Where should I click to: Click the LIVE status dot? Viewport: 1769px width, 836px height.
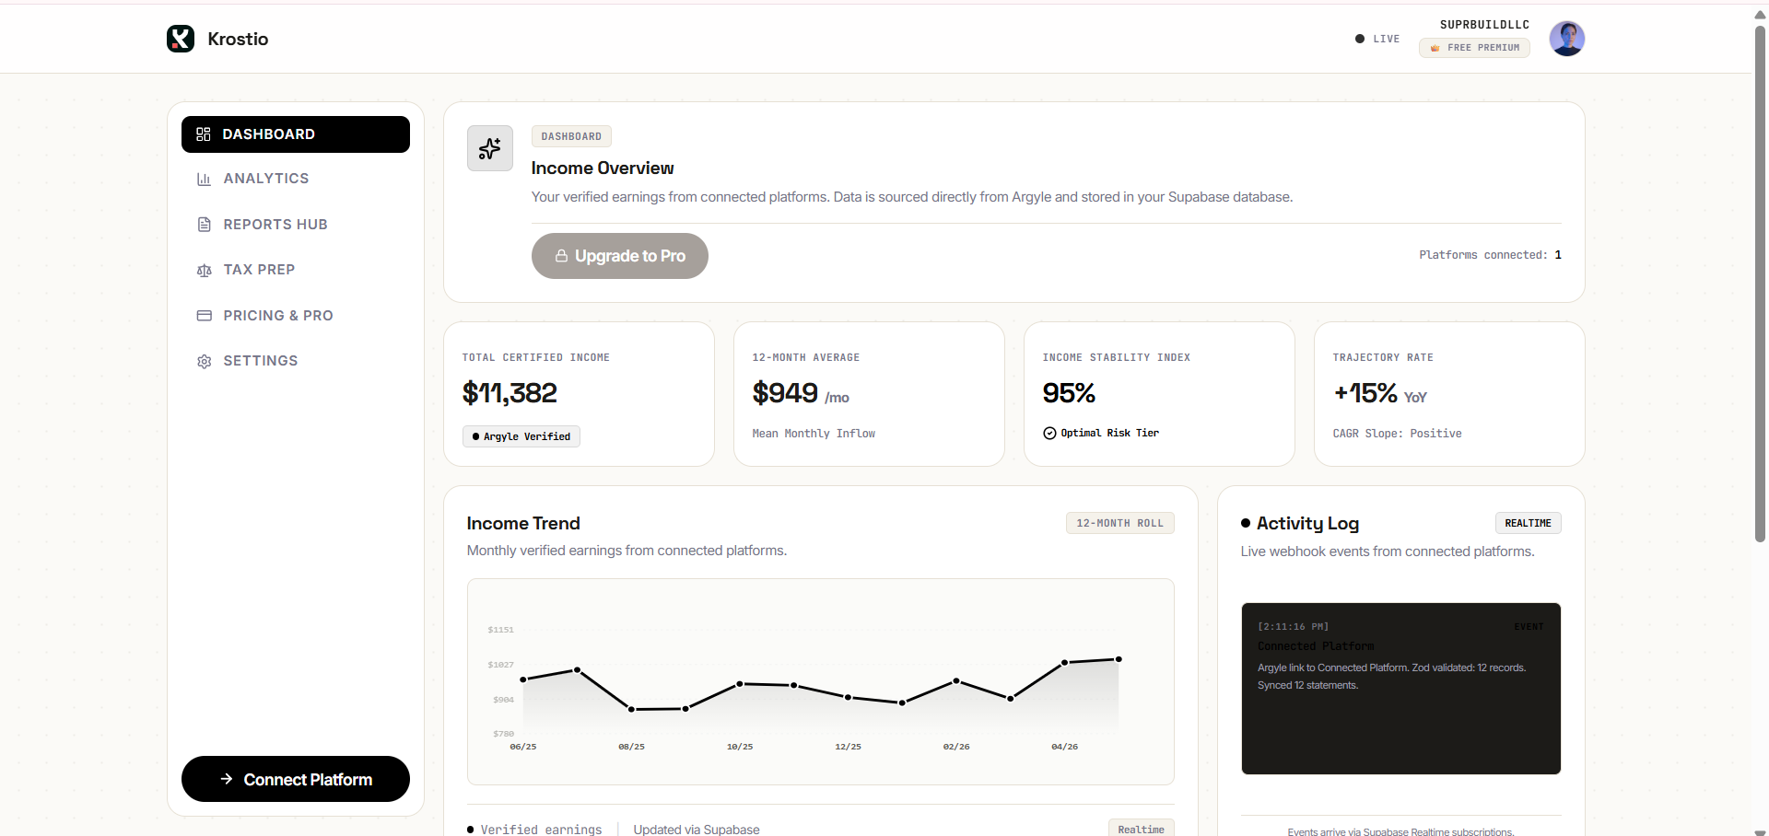pos(1360,39)
